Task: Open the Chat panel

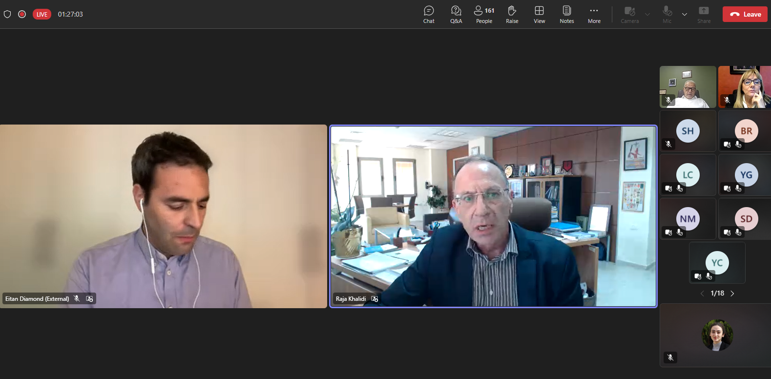Action: (x=429, y=14)
